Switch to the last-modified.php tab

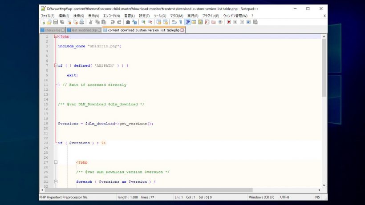(84, 30)
